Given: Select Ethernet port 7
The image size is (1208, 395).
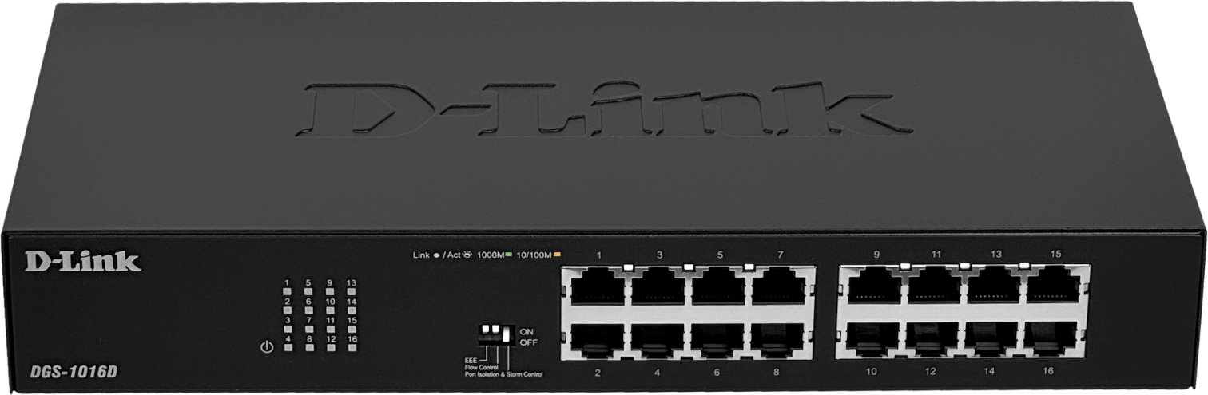Looking at the screenshot, I should tap(779, 286).
